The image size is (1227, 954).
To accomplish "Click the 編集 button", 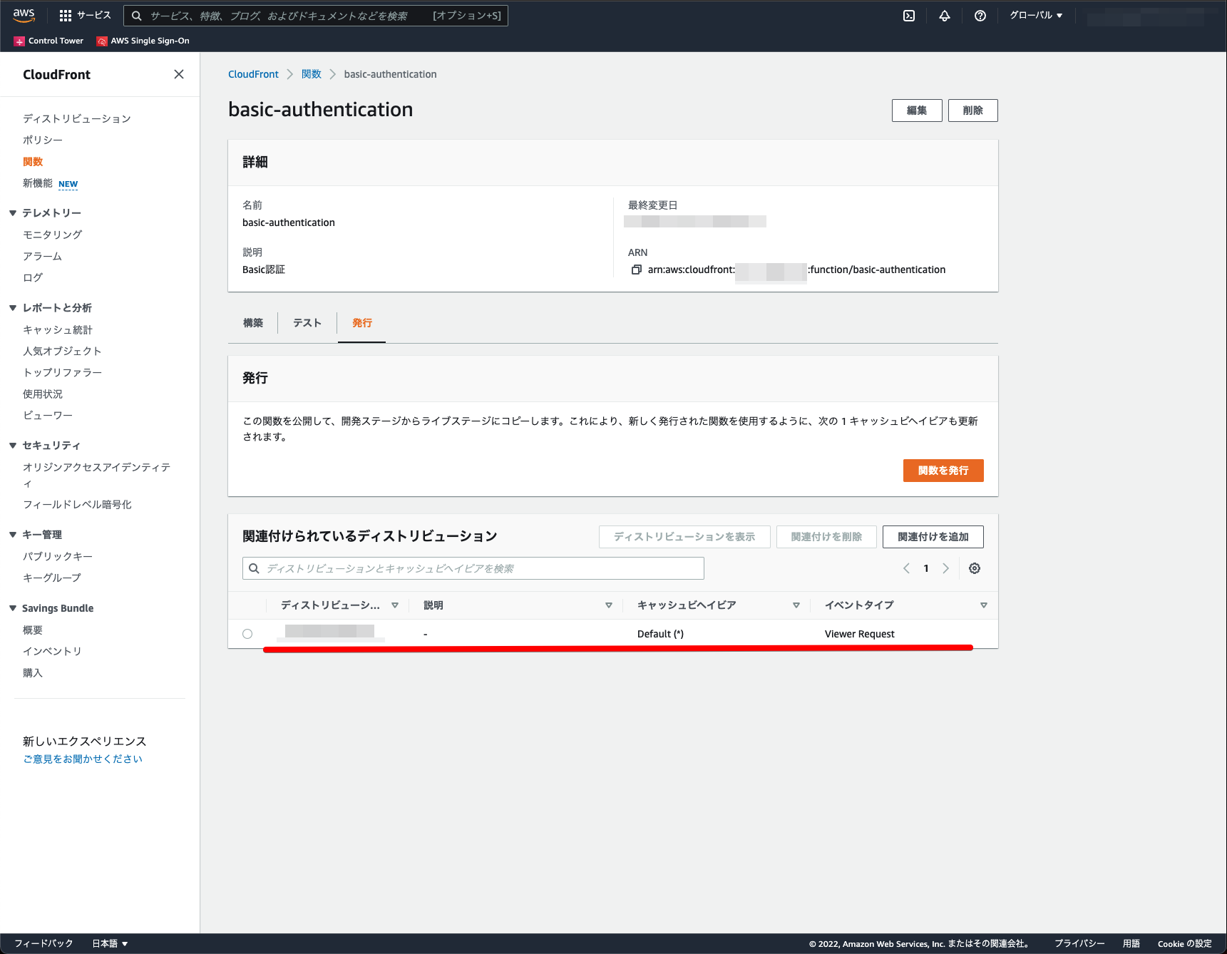I will click(917, 111).
